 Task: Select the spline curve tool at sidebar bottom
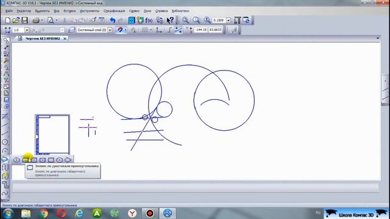click(5, 193)
